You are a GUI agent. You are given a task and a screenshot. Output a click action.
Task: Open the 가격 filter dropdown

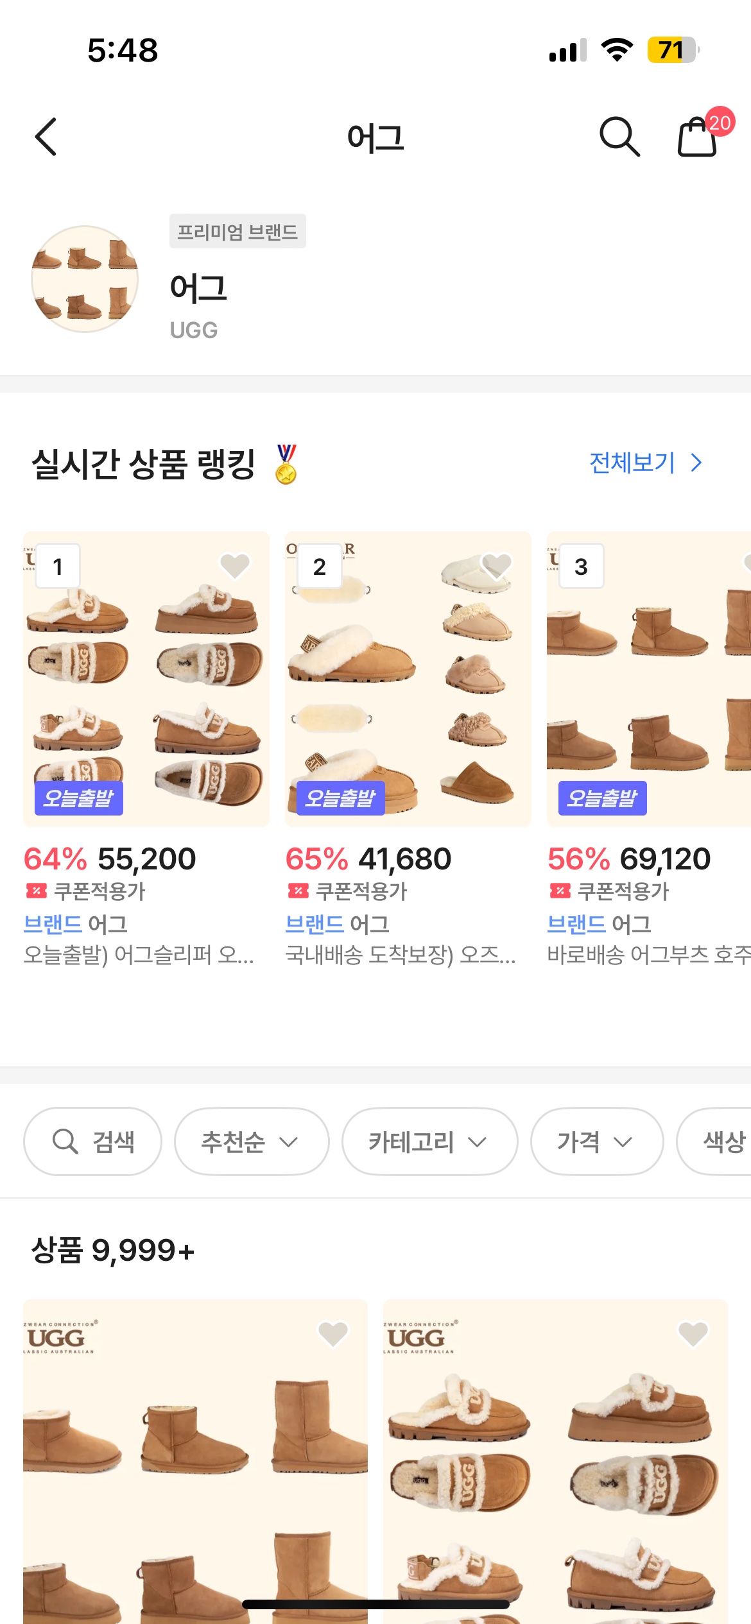click(x=596, y=1141)
